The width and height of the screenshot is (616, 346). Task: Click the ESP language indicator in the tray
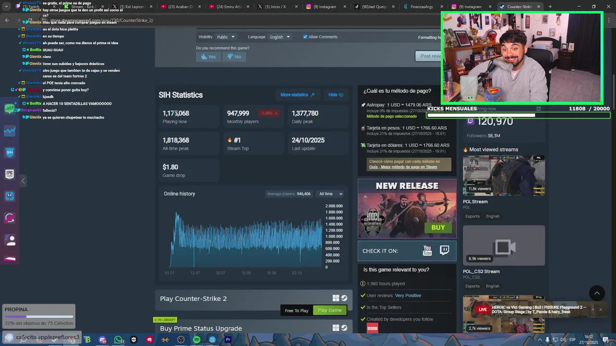[573, 340]
